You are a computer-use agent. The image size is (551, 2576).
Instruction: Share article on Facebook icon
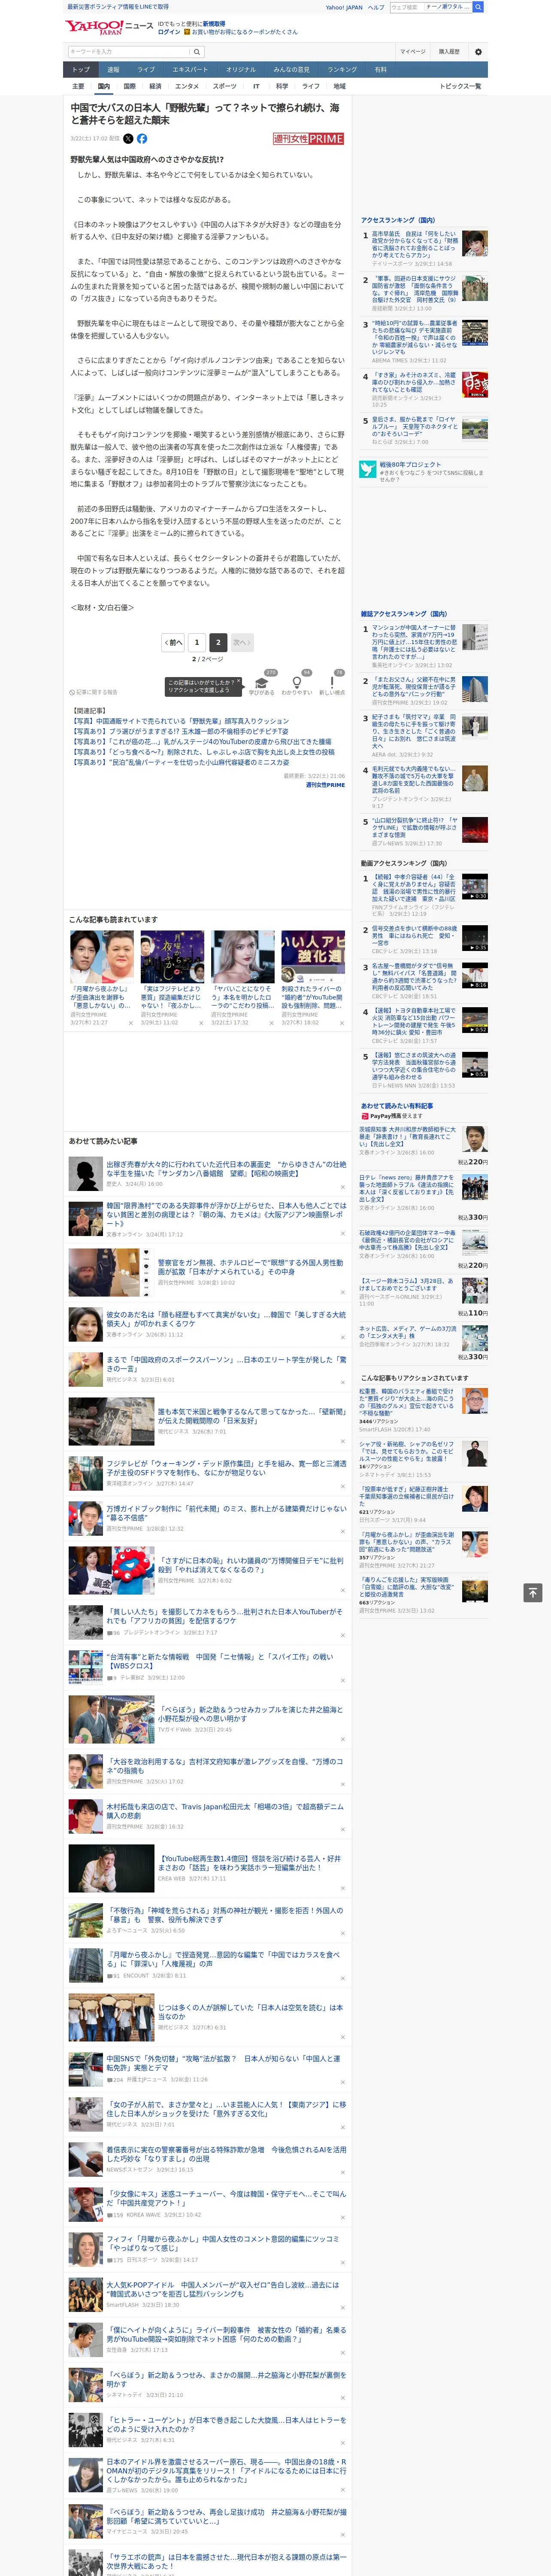[x=142, y=139]
